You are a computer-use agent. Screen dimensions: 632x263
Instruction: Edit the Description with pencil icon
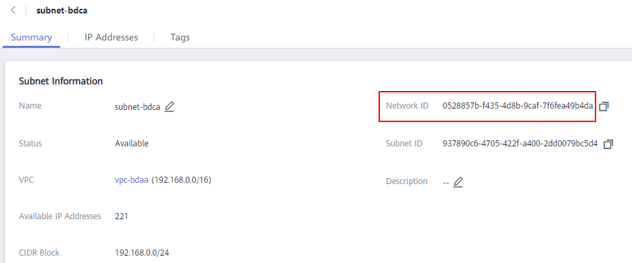(458, 182)
